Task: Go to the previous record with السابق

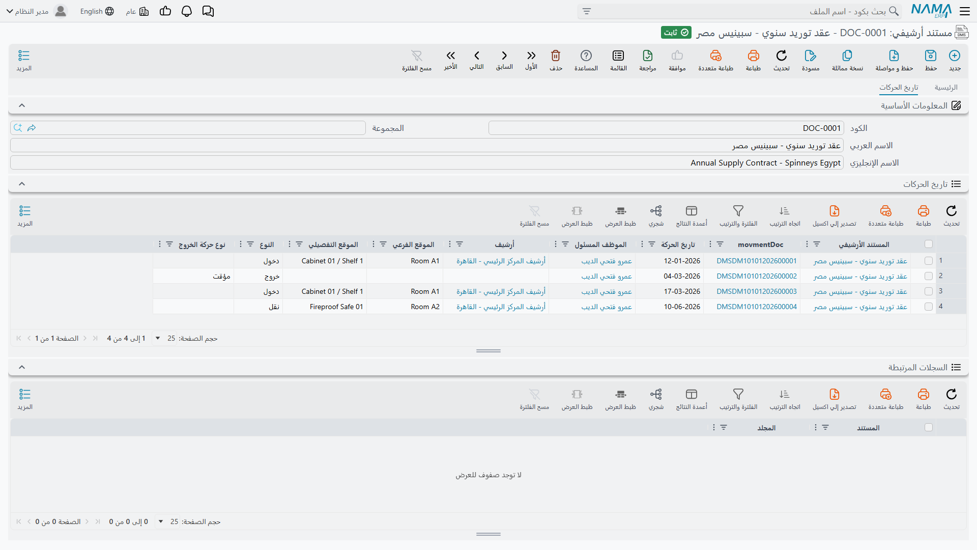Action: tap(504, 61)
